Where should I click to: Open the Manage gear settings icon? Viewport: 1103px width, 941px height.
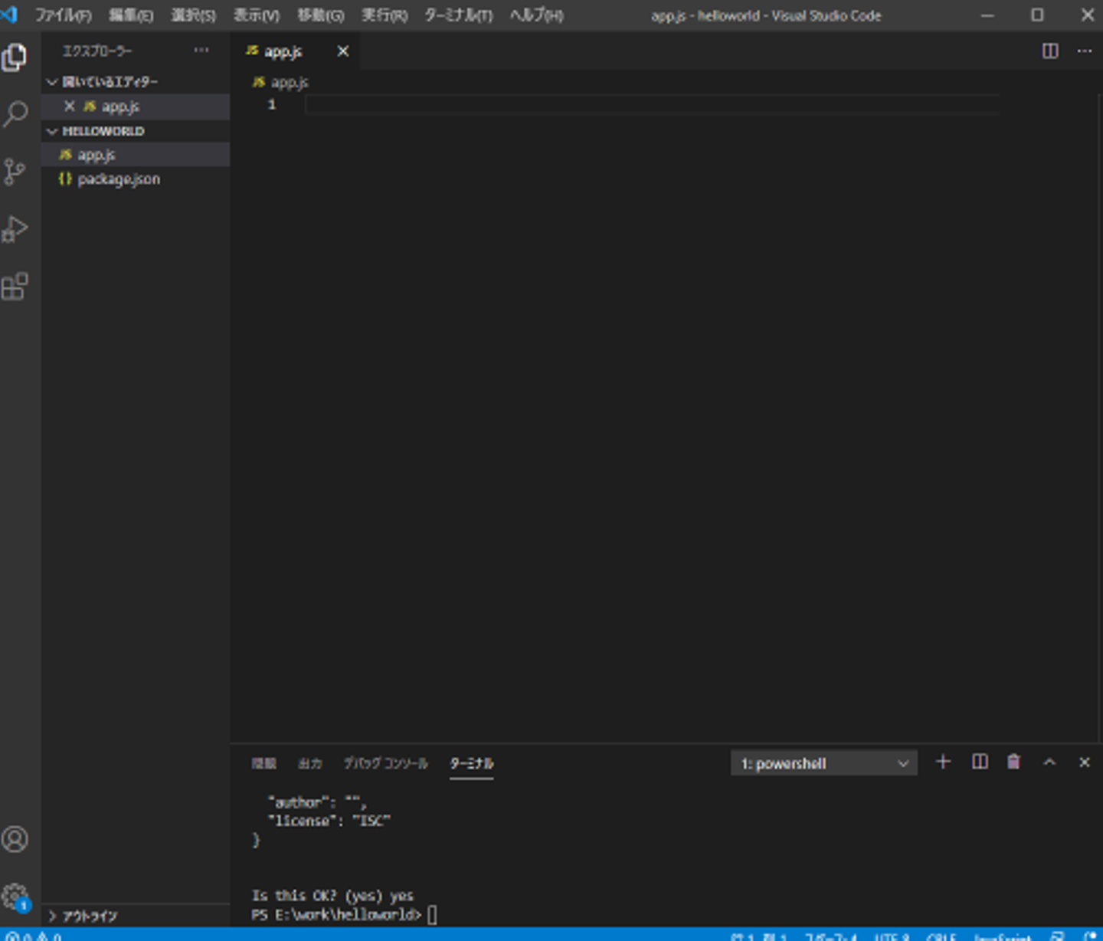point(15,896)
